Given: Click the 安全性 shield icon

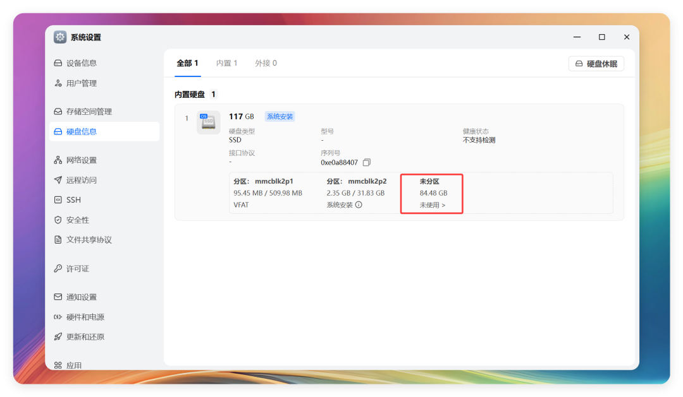Looking at the screenshot, I should [x=58, y=220].
